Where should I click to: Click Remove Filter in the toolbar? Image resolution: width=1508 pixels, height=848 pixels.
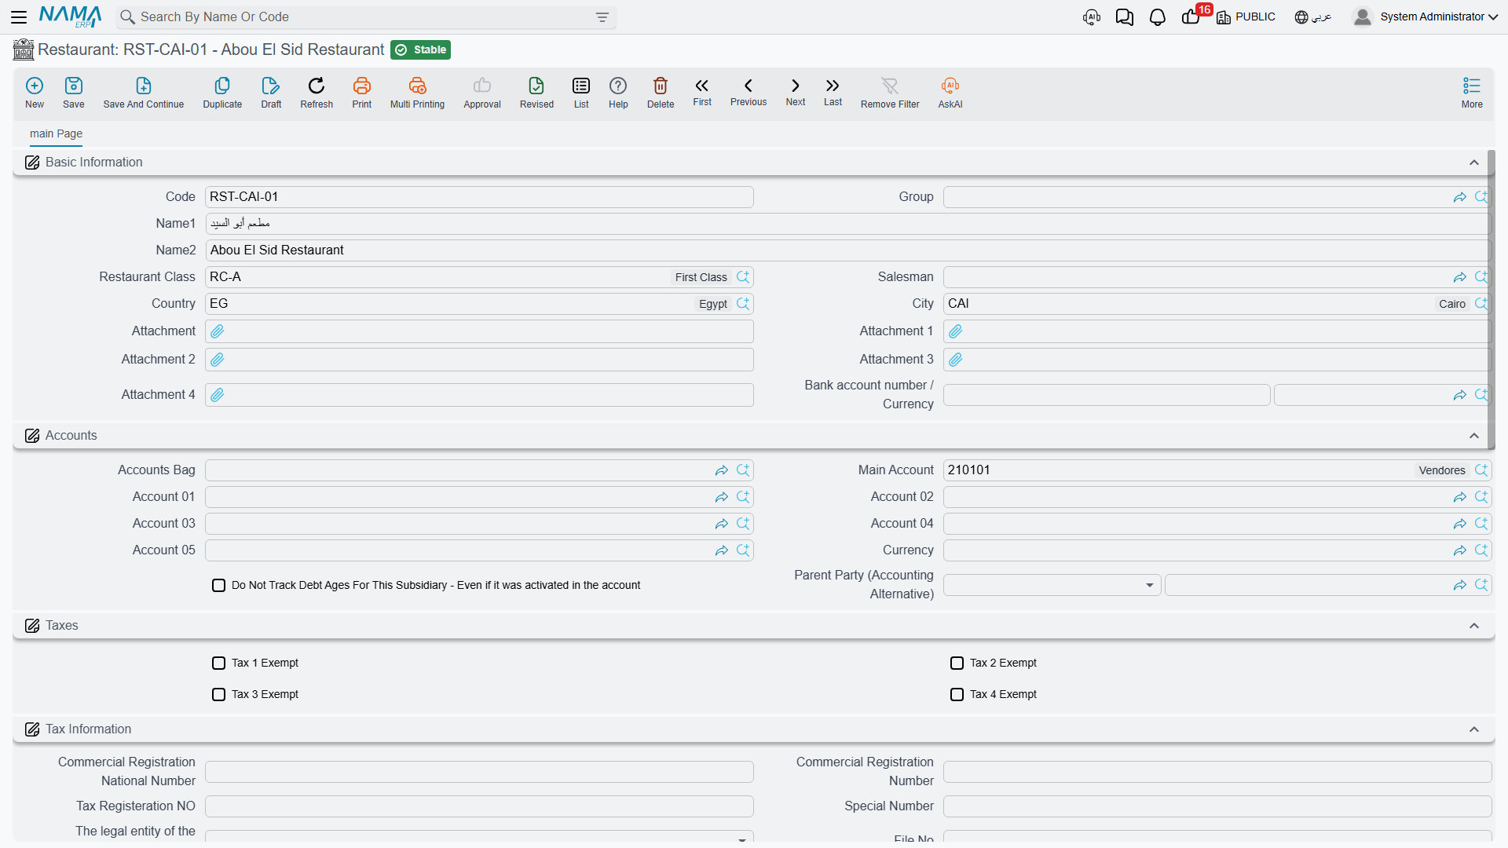coord(890,93)
